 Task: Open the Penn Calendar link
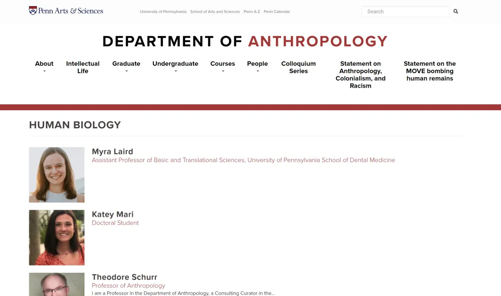pyautogui.click(x=276, y=12)
